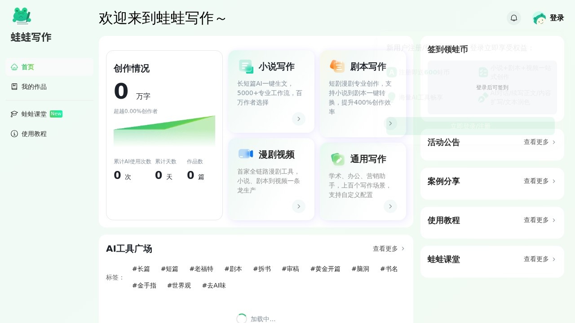Filter by the #去AI味 tag
This screenshot has height=323, width=575.
point(214,285)
